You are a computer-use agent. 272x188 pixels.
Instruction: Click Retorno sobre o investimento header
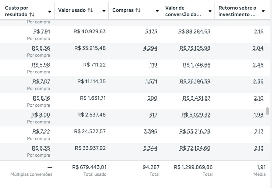point(237,11)
